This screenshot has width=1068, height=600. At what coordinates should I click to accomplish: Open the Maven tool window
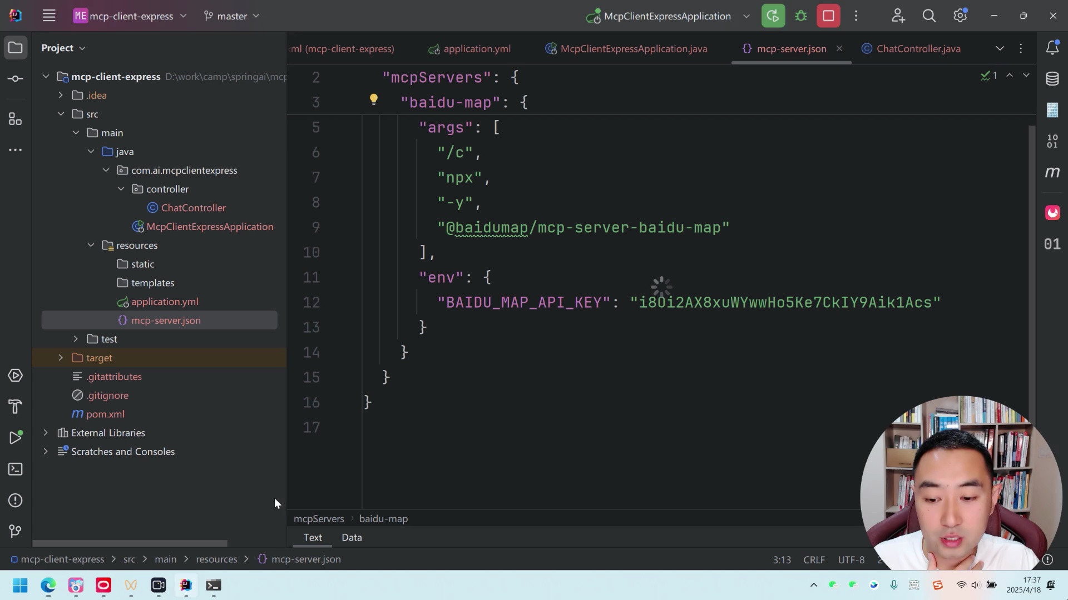1052,173
